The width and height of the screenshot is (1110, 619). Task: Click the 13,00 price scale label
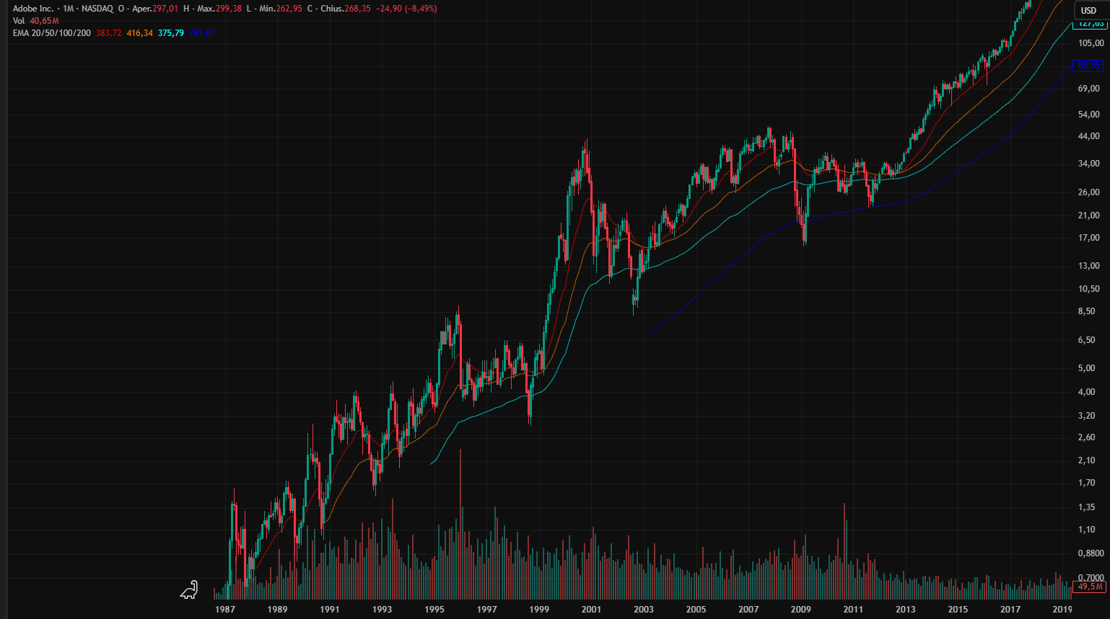[1088, 266]
